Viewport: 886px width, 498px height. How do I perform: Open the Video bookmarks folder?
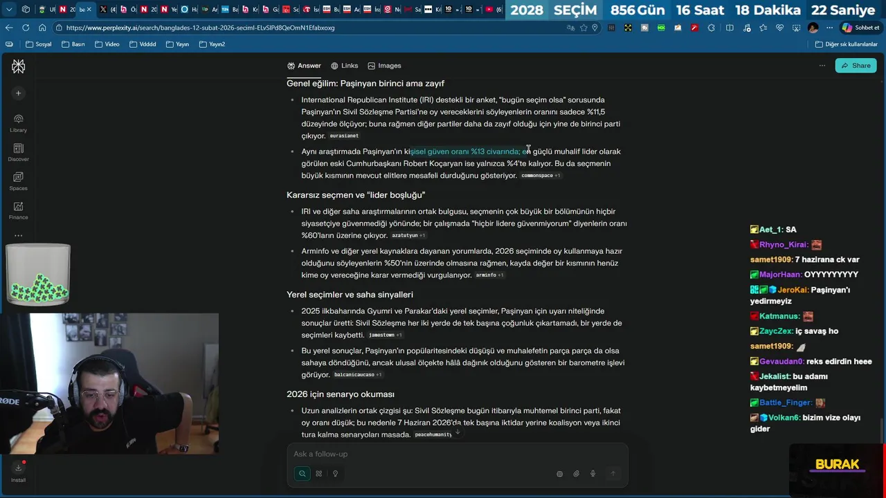click(x=107, y=44)
